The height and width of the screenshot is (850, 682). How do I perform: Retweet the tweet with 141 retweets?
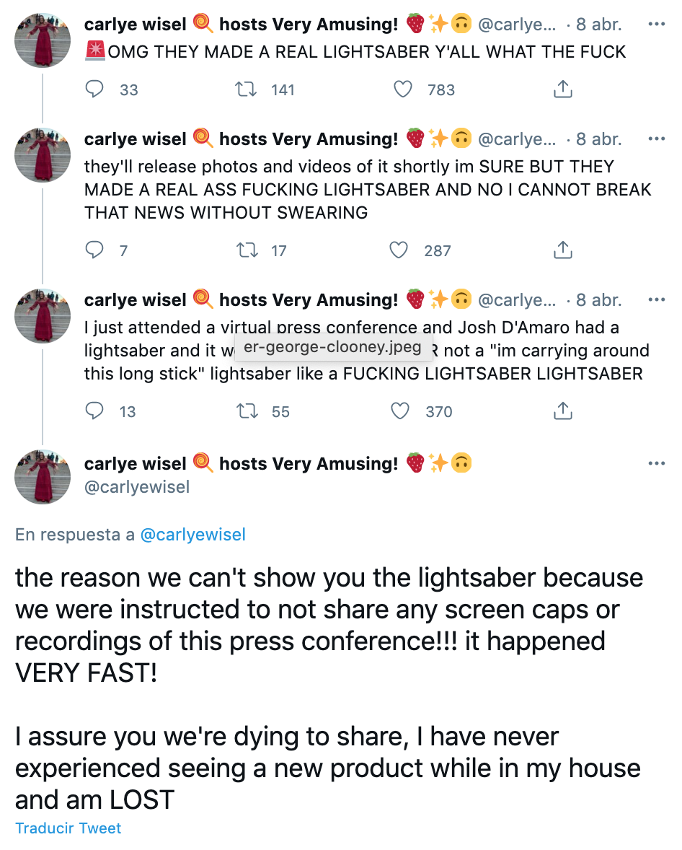[247, 89]
